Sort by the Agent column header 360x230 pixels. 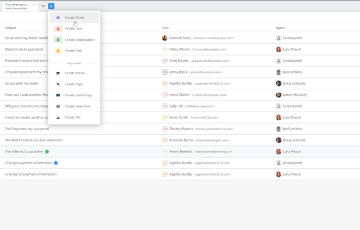(280, 28)
